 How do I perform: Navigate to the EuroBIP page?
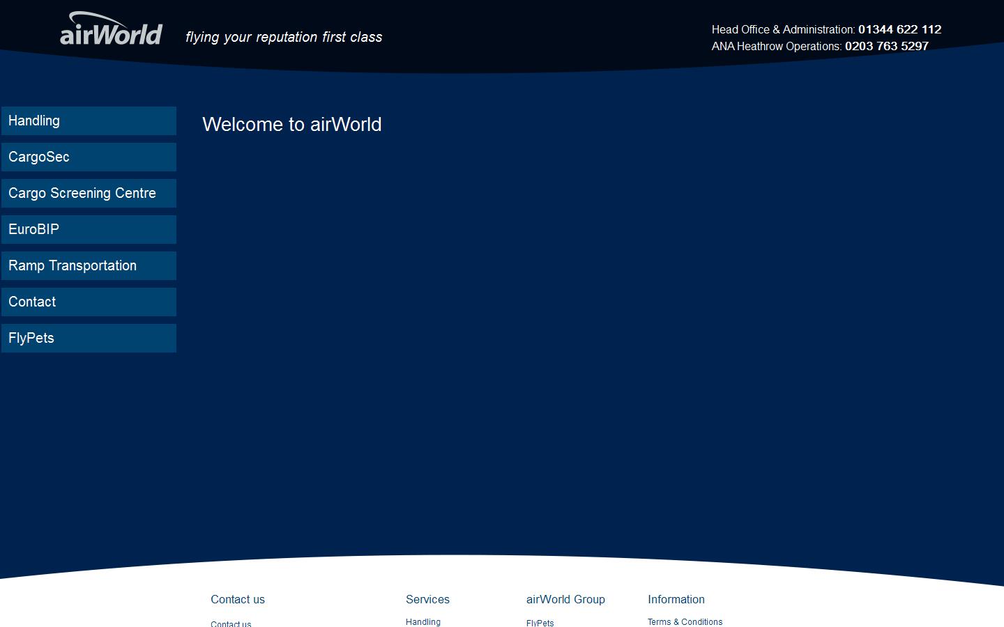point(89,229)
